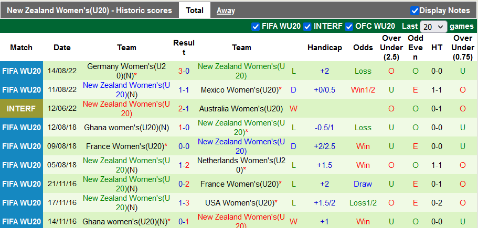View the 2-1 score against Australia

click(x=184, y=109)
